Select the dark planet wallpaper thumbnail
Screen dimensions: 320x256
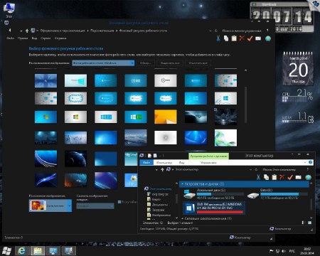click(x=75, y=159)
